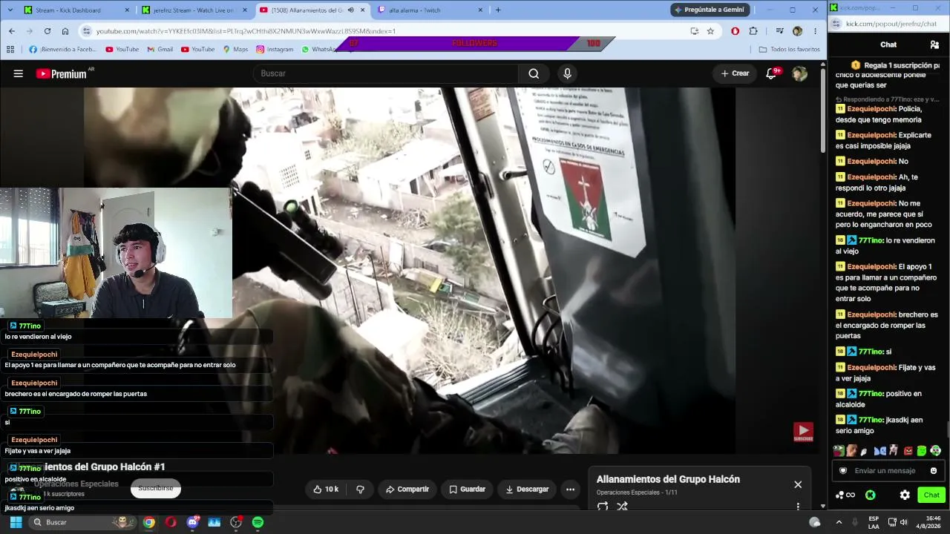
Task: Switch keyboard language ESP LAA
Action: [x=874, y=522]
